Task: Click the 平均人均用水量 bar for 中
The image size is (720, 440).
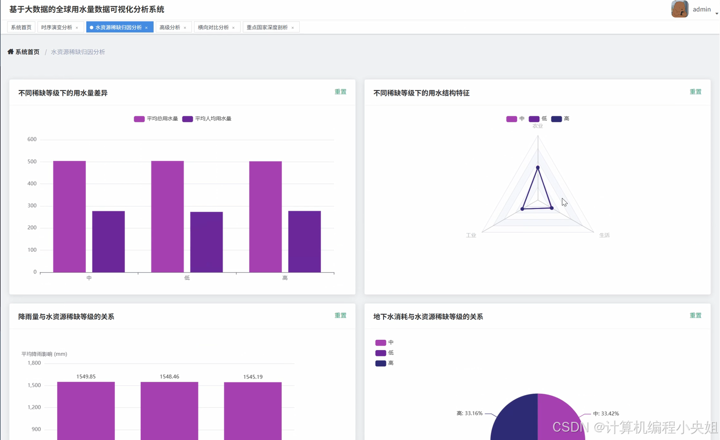Action: coord(108,242)
